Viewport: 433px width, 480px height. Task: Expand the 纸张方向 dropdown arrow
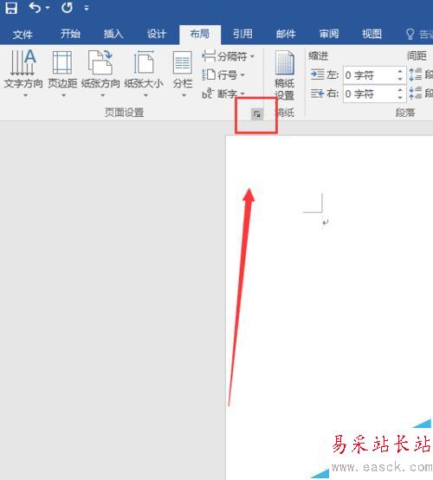tap(103, 95)
